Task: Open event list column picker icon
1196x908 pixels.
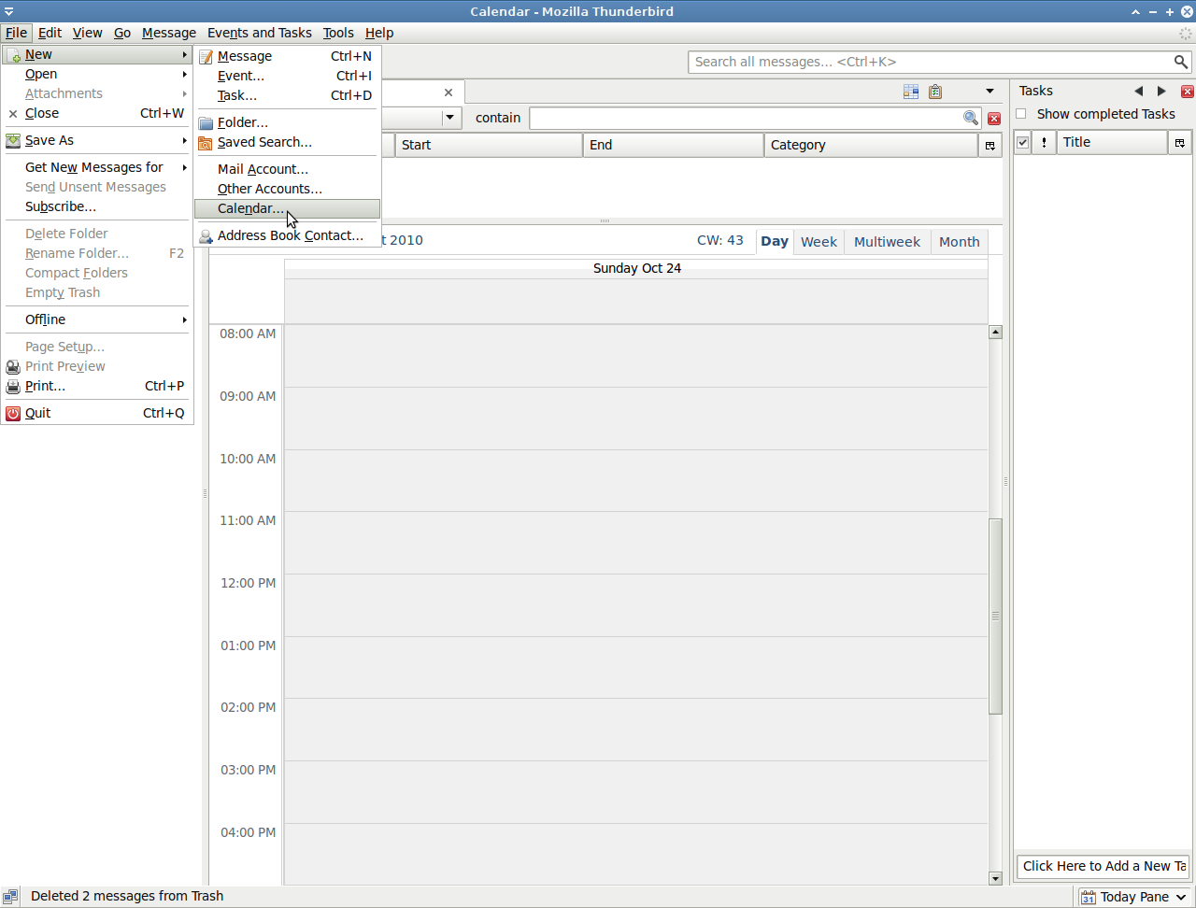Action: [x=990, y=145]
